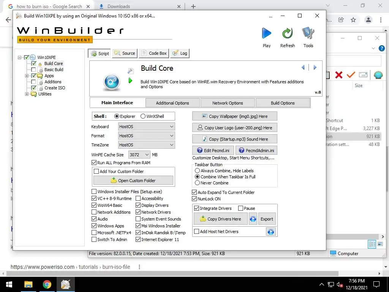Show hidden tray icons chevron
Viewport: 389px width, 292px height.
coord(321,284)
